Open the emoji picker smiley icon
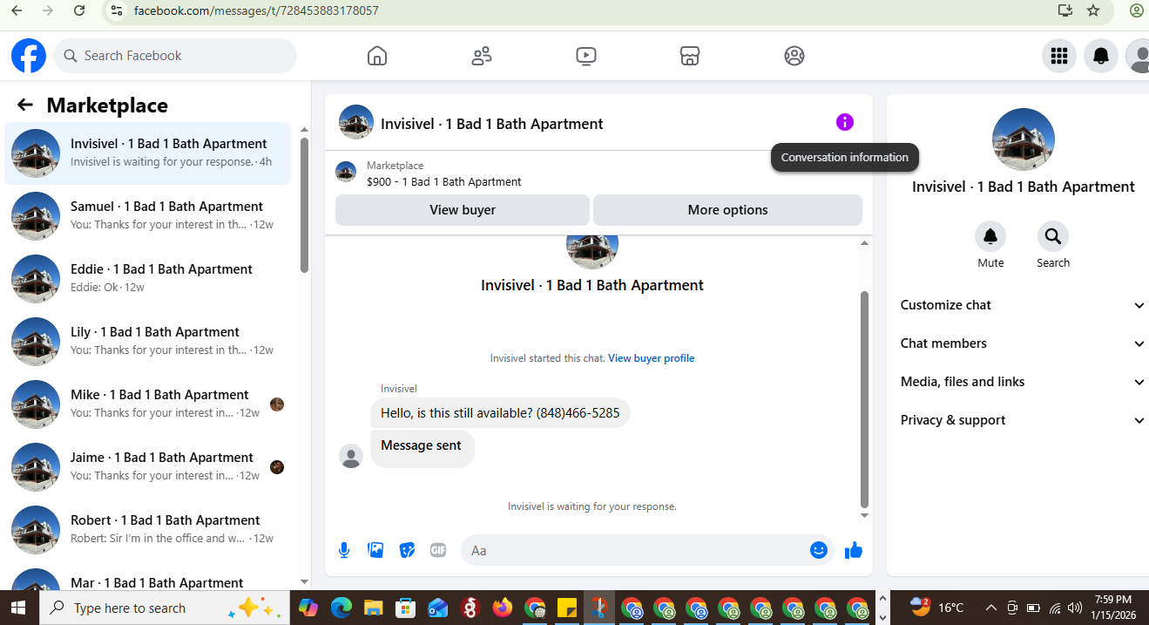The height and width of the screenshot is (625, 1149). [818, 550]
